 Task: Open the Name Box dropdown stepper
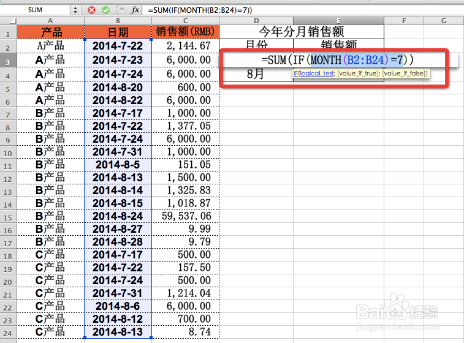[x=75, y=10]
